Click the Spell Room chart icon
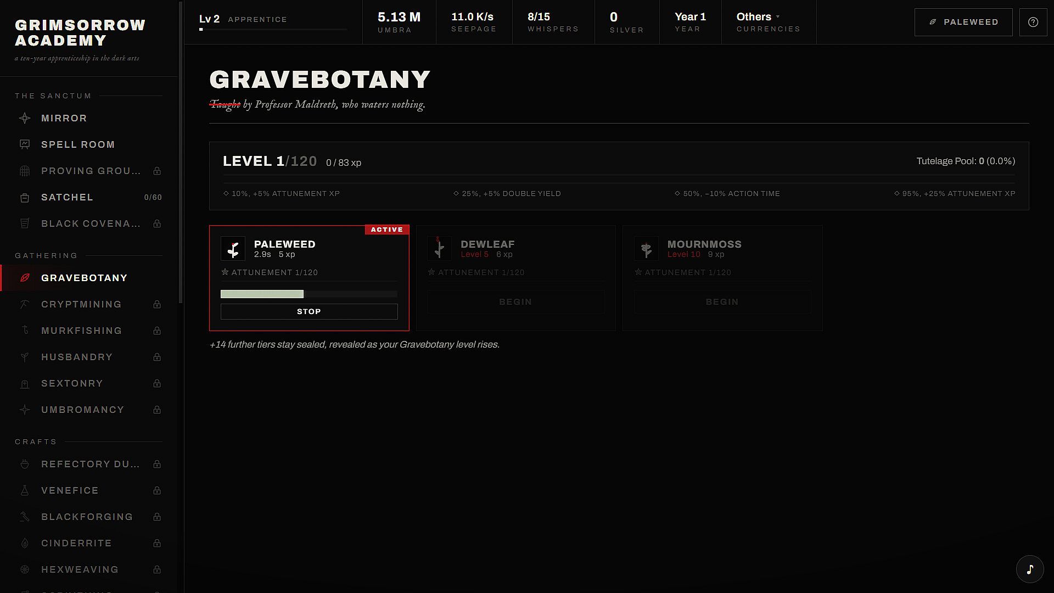Viewport: 1054px width, 593px height. [25, 144]
